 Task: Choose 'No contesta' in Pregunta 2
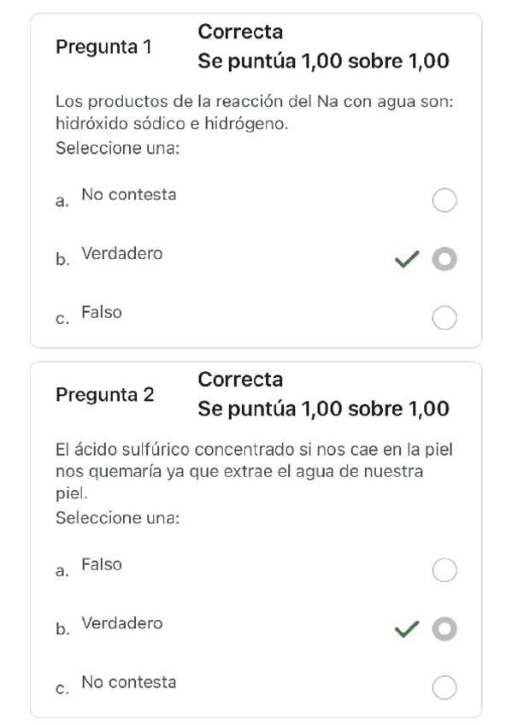pyautogui.click(x=444, y=687)
